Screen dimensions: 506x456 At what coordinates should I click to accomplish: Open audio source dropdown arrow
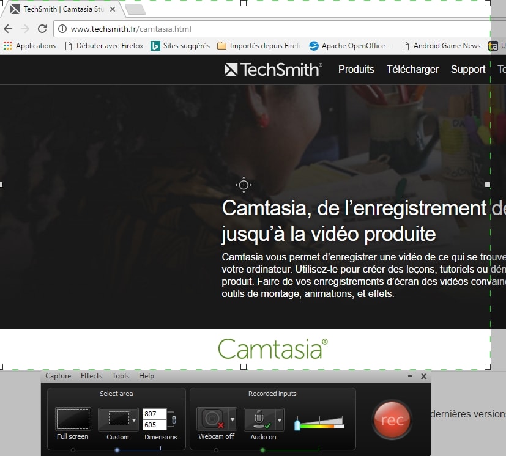tap(280, 420)
